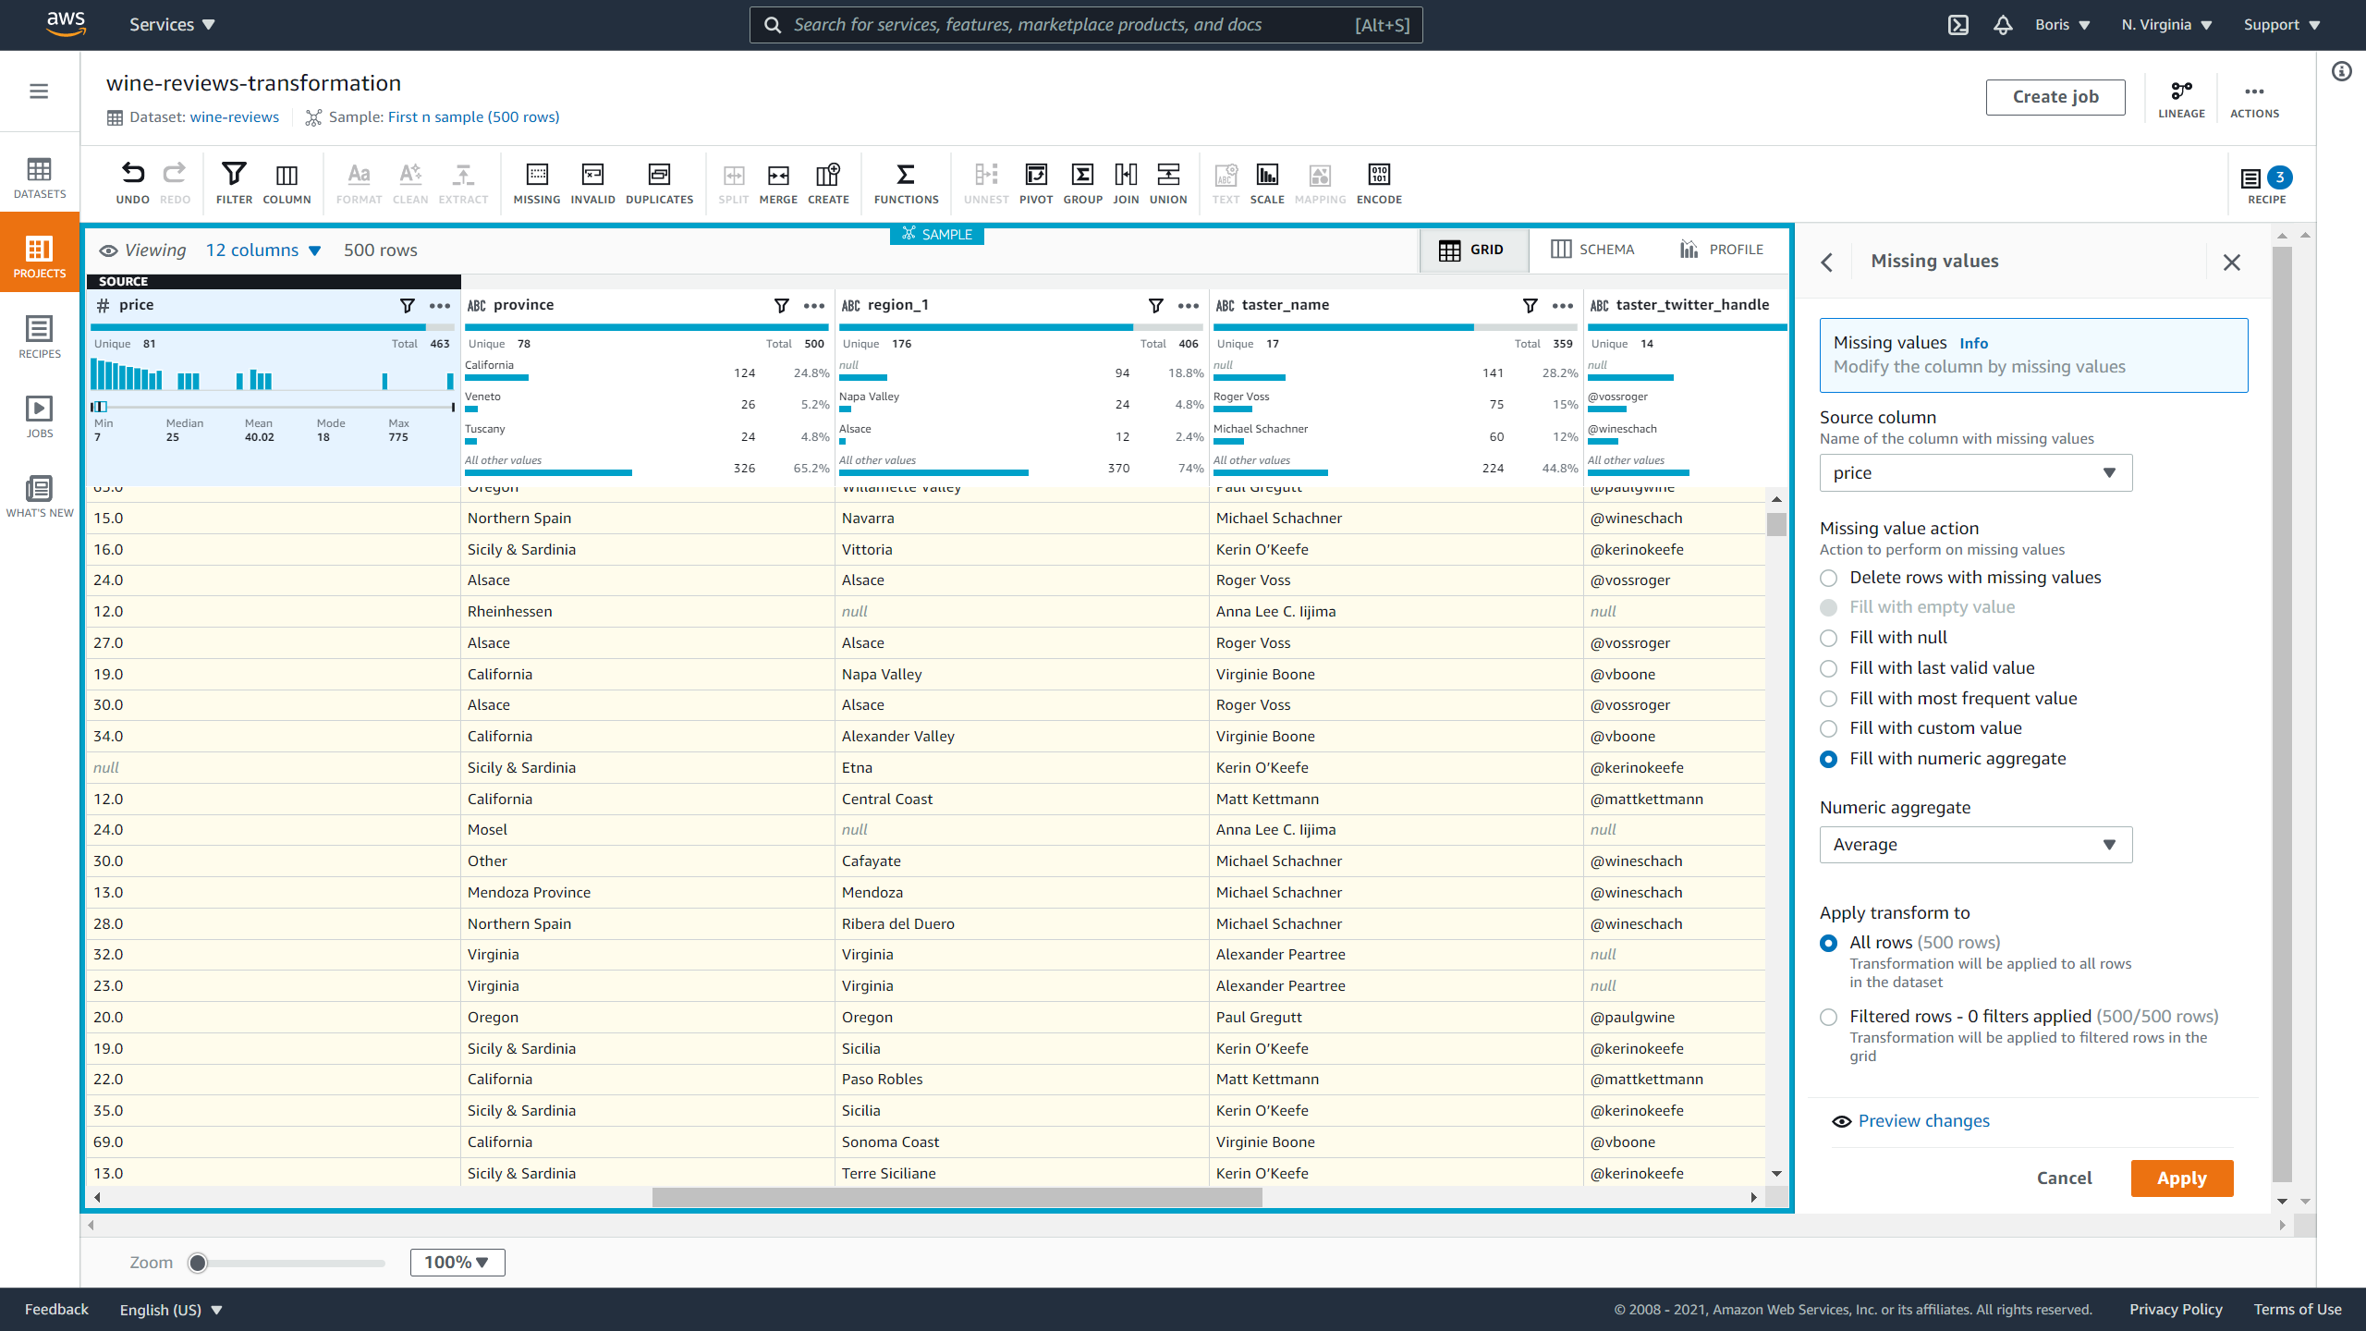Click the price column filter icon

point(403,306)
